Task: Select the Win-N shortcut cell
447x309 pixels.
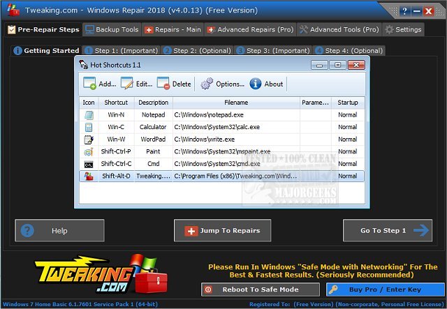Action: coord(116,115)
